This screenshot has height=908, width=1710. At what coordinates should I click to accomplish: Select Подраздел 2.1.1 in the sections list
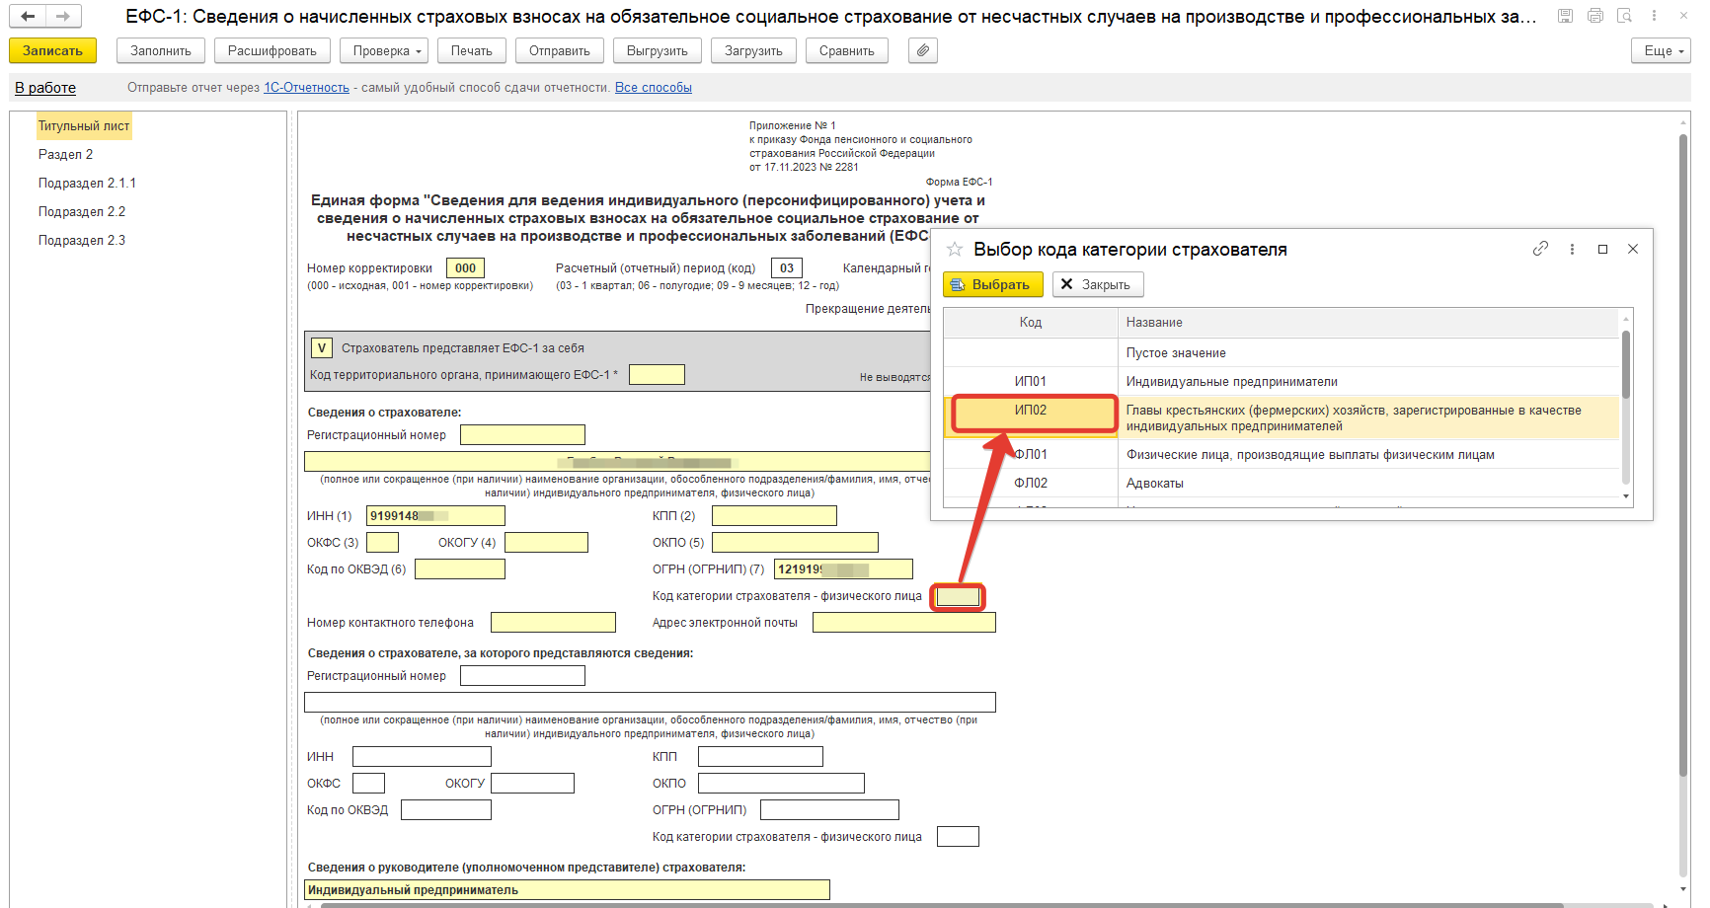(87, 184)
